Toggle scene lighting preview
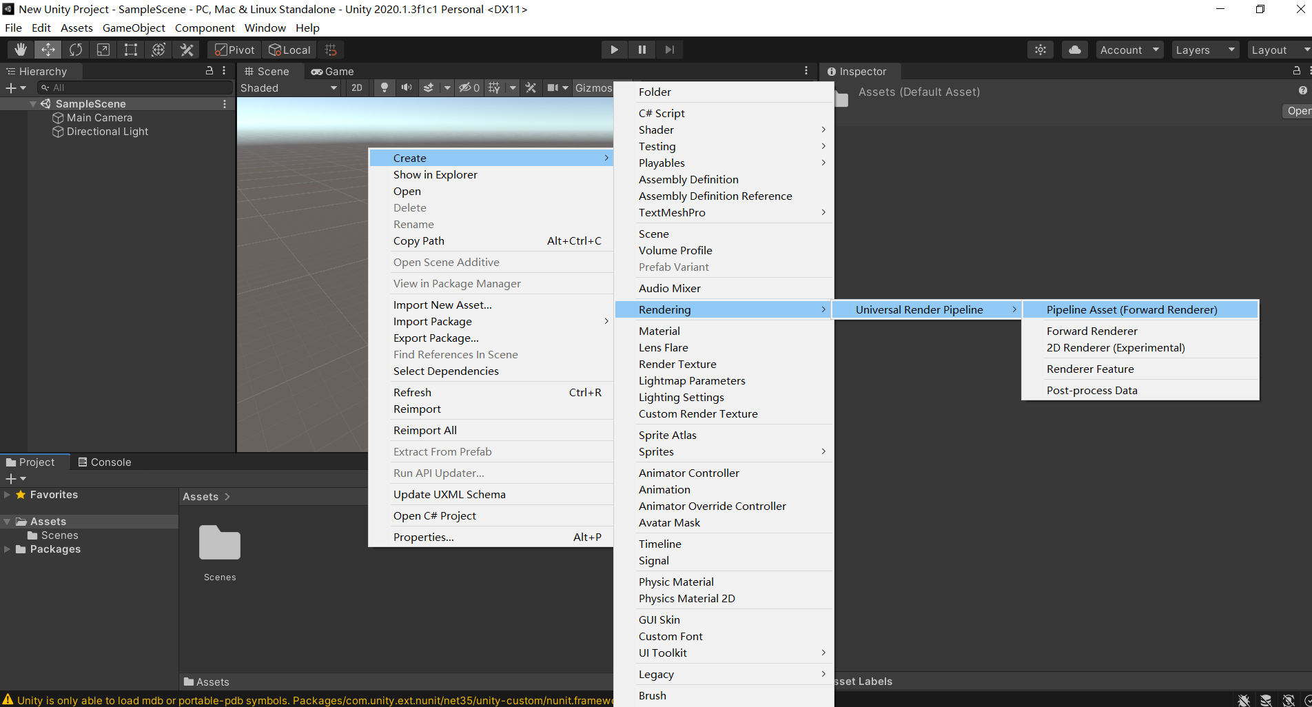The image size is (1312, 707). pyautogui.click(x=384, y=88)
